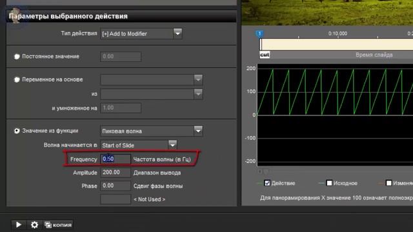
Task: Select the Переменное на основе radio button
Action: pos(17,79)
